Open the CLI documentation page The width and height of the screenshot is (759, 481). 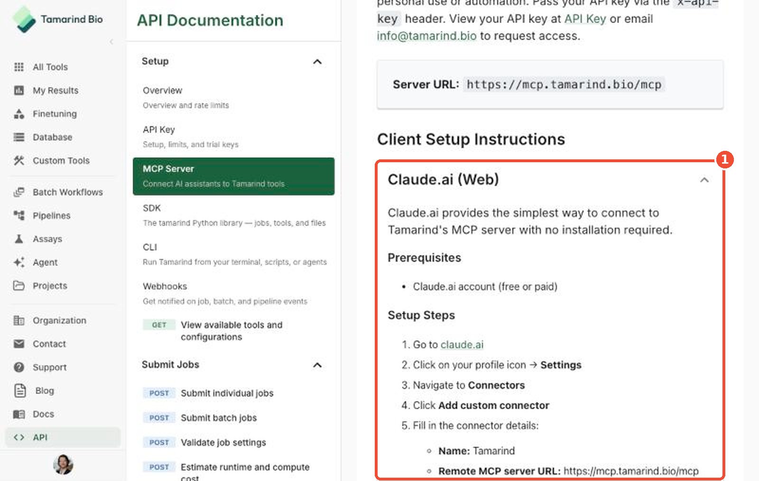tap(233, 254)
